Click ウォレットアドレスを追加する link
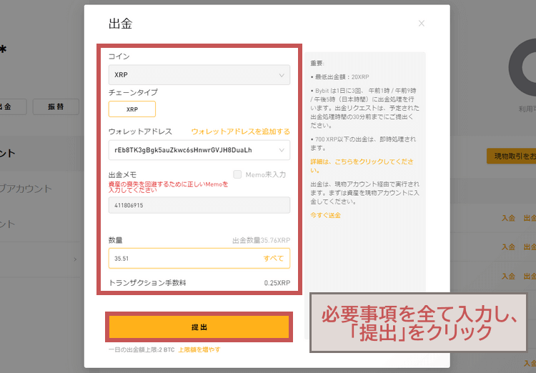The height and width of the screenshot is (373, 536). [x=240, y=131]
